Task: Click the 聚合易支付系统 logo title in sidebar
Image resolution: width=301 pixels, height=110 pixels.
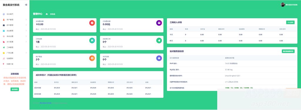Action: 11,5
